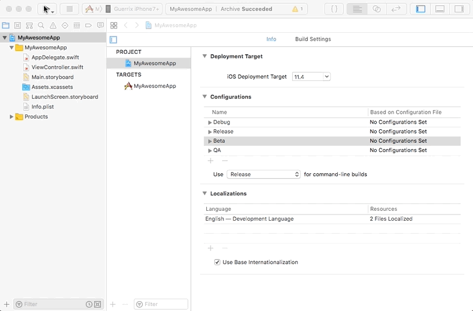Select Assets.xcassets catalog

pyautogui.click(x=52, y=87)
